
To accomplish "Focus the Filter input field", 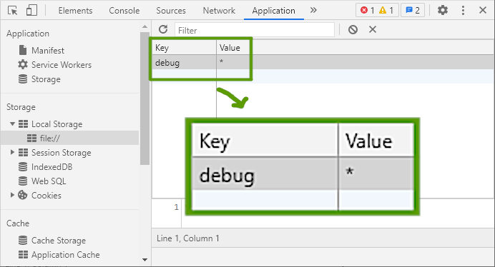I will pyautogui.click(x=255, y=30).
